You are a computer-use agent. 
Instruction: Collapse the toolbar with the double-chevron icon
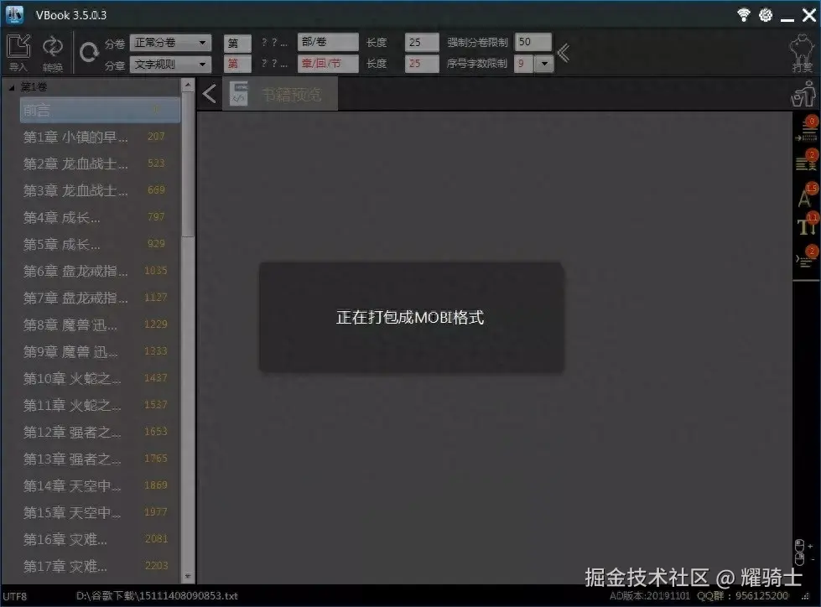coord(564,53)
